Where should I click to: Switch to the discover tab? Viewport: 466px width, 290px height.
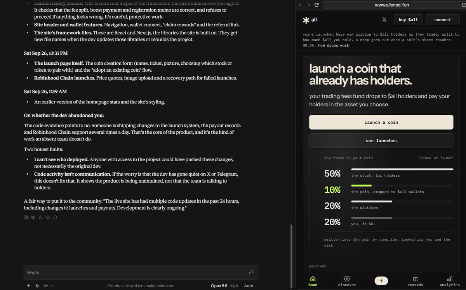point(347,281)
